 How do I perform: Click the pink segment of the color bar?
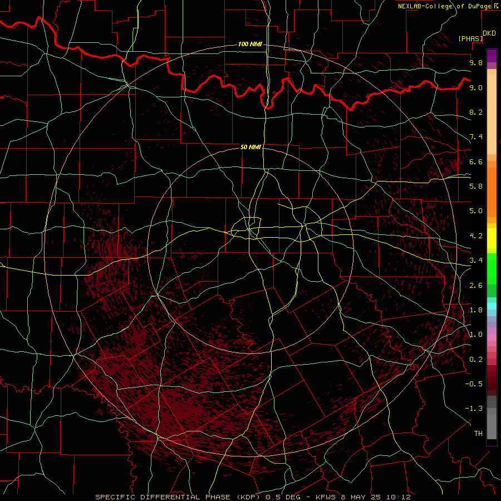492,337
